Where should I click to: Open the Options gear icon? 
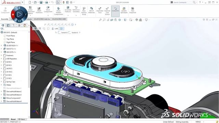point(71,2)
